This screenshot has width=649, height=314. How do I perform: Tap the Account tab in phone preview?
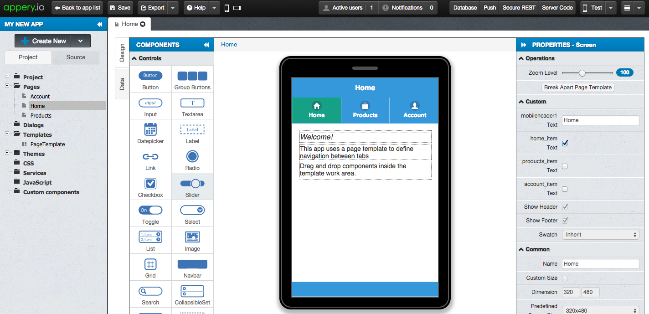click(414, 110)
